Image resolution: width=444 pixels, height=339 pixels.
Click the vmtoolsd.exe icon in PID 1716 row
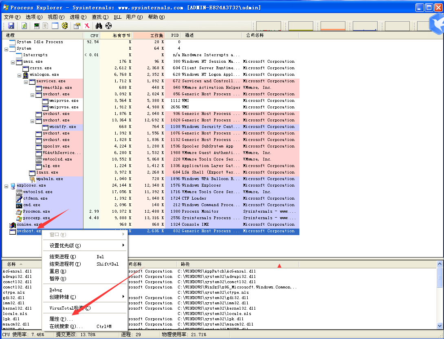click(x=19, y=192)
